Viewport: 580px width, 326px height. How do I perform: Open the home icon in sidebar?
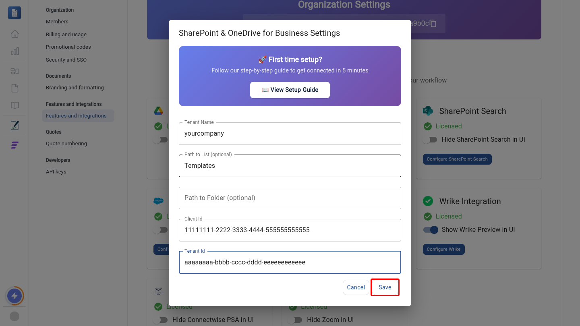click(14, 34)
